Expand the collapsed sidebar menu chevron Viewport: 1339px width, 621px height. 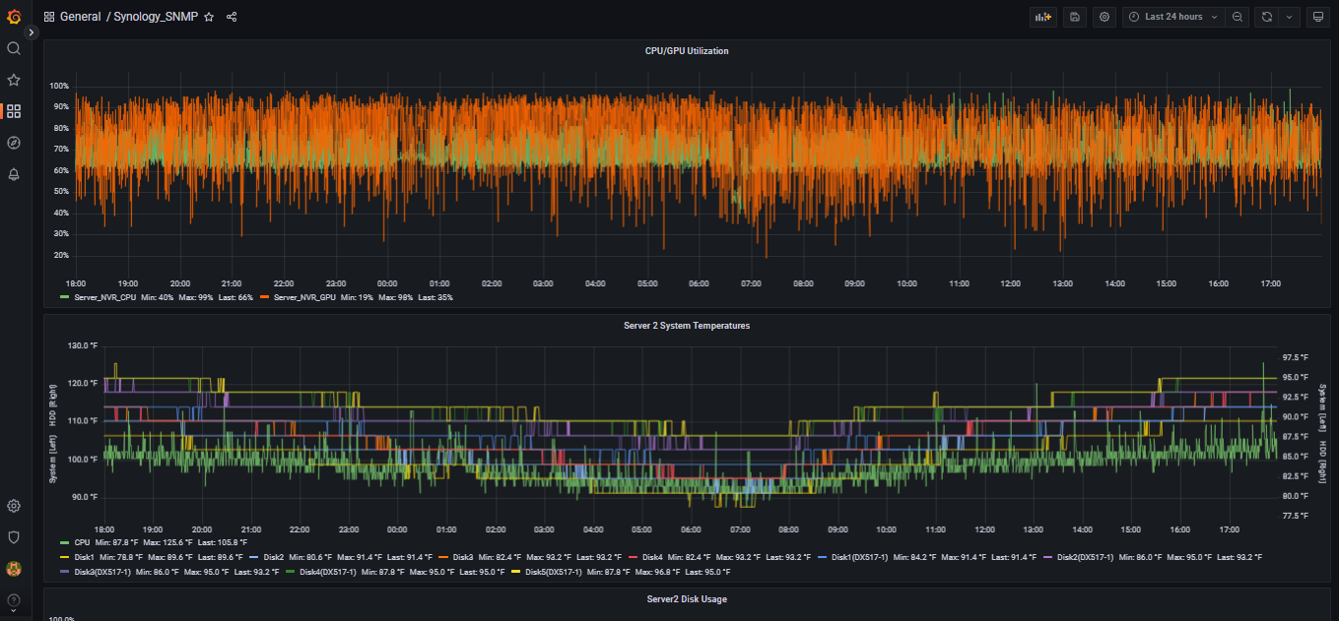click(31, 32)
